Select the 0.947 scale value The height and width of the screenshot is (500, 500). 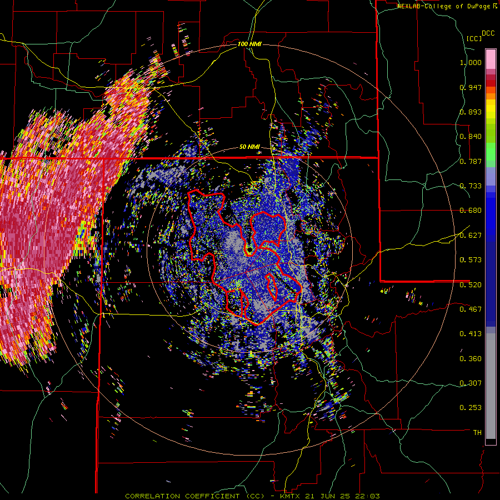click(471, 87)
